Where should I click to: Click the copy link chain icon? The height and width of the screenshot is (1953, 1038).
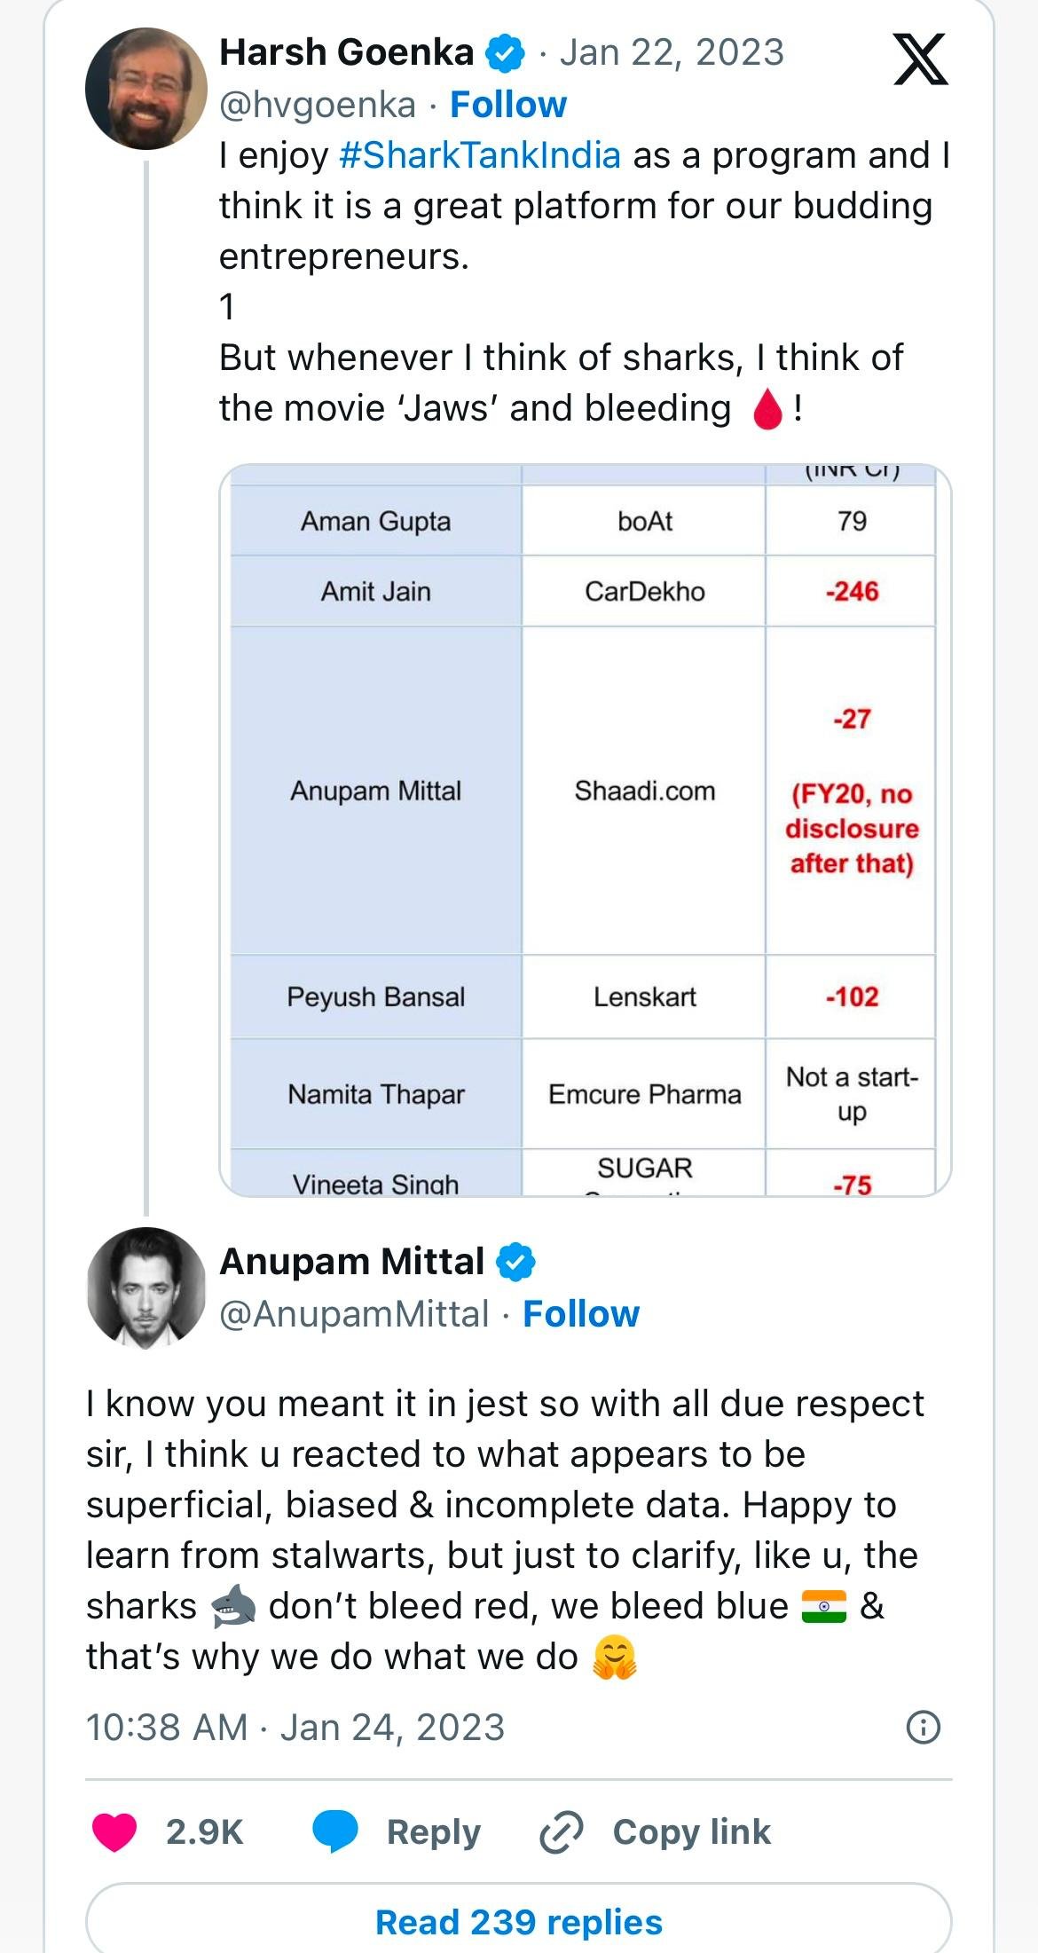coord(562,1832)
